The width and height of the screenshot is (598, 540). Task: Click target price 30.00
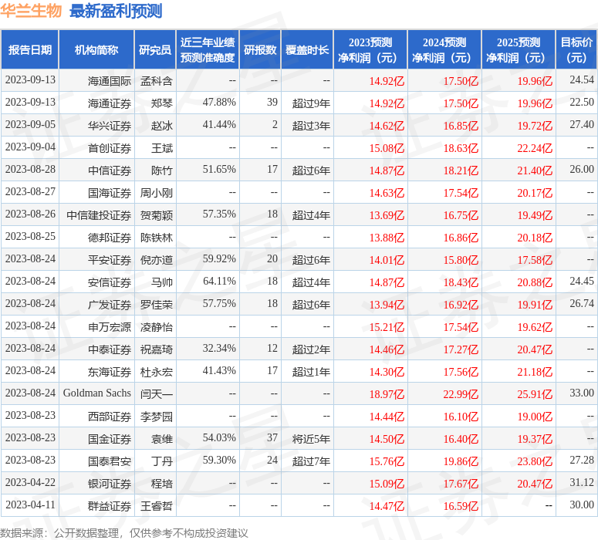(582, 505)
